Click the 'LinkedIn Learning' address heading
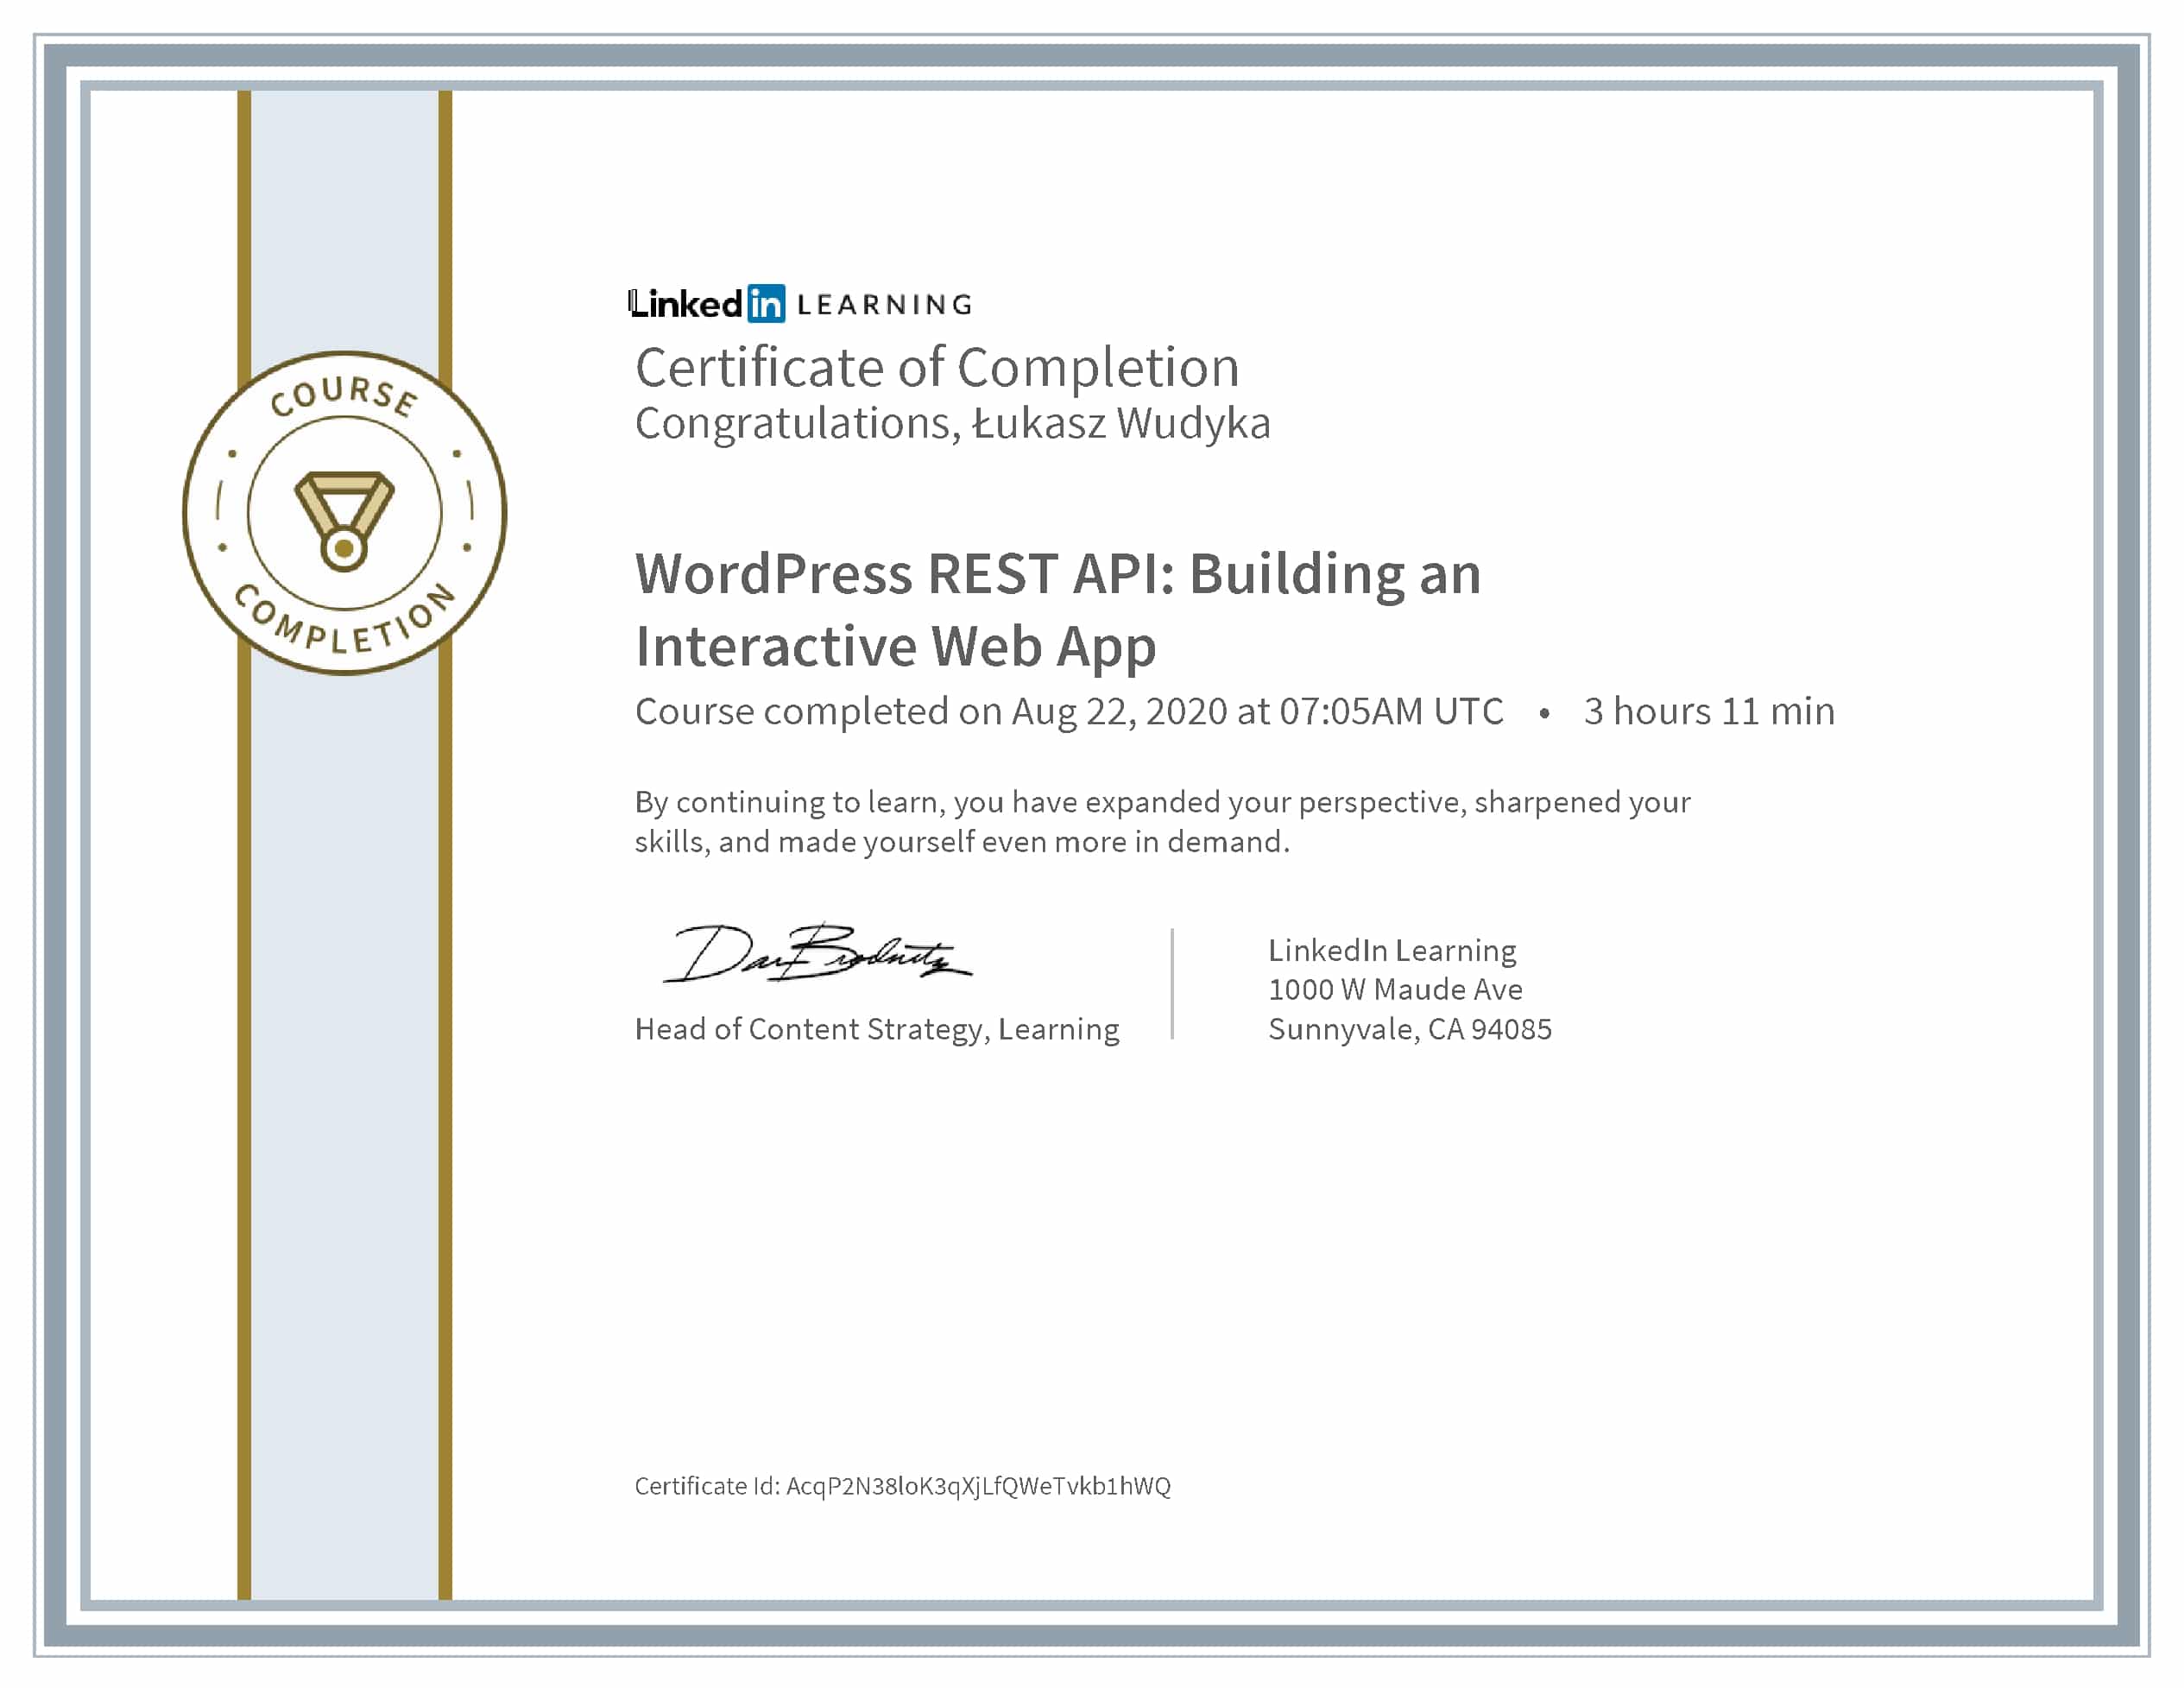Image resolution: width=2184 pixels, height=1688 pixels. pyautogui.click(x=1392, y=950)
